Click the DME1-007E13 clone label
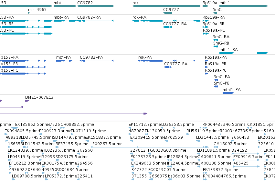The width and height of the screenshot is (275, 181). point(39,97)
